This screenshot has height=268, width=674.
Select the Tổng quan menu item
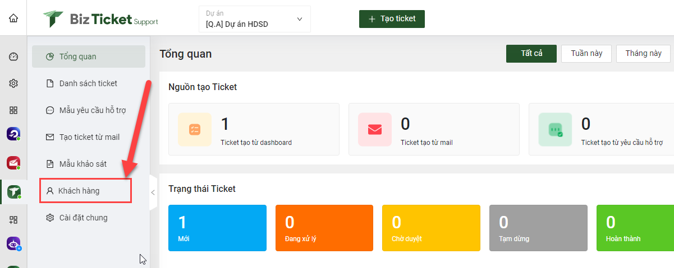(x=89, y=57)
